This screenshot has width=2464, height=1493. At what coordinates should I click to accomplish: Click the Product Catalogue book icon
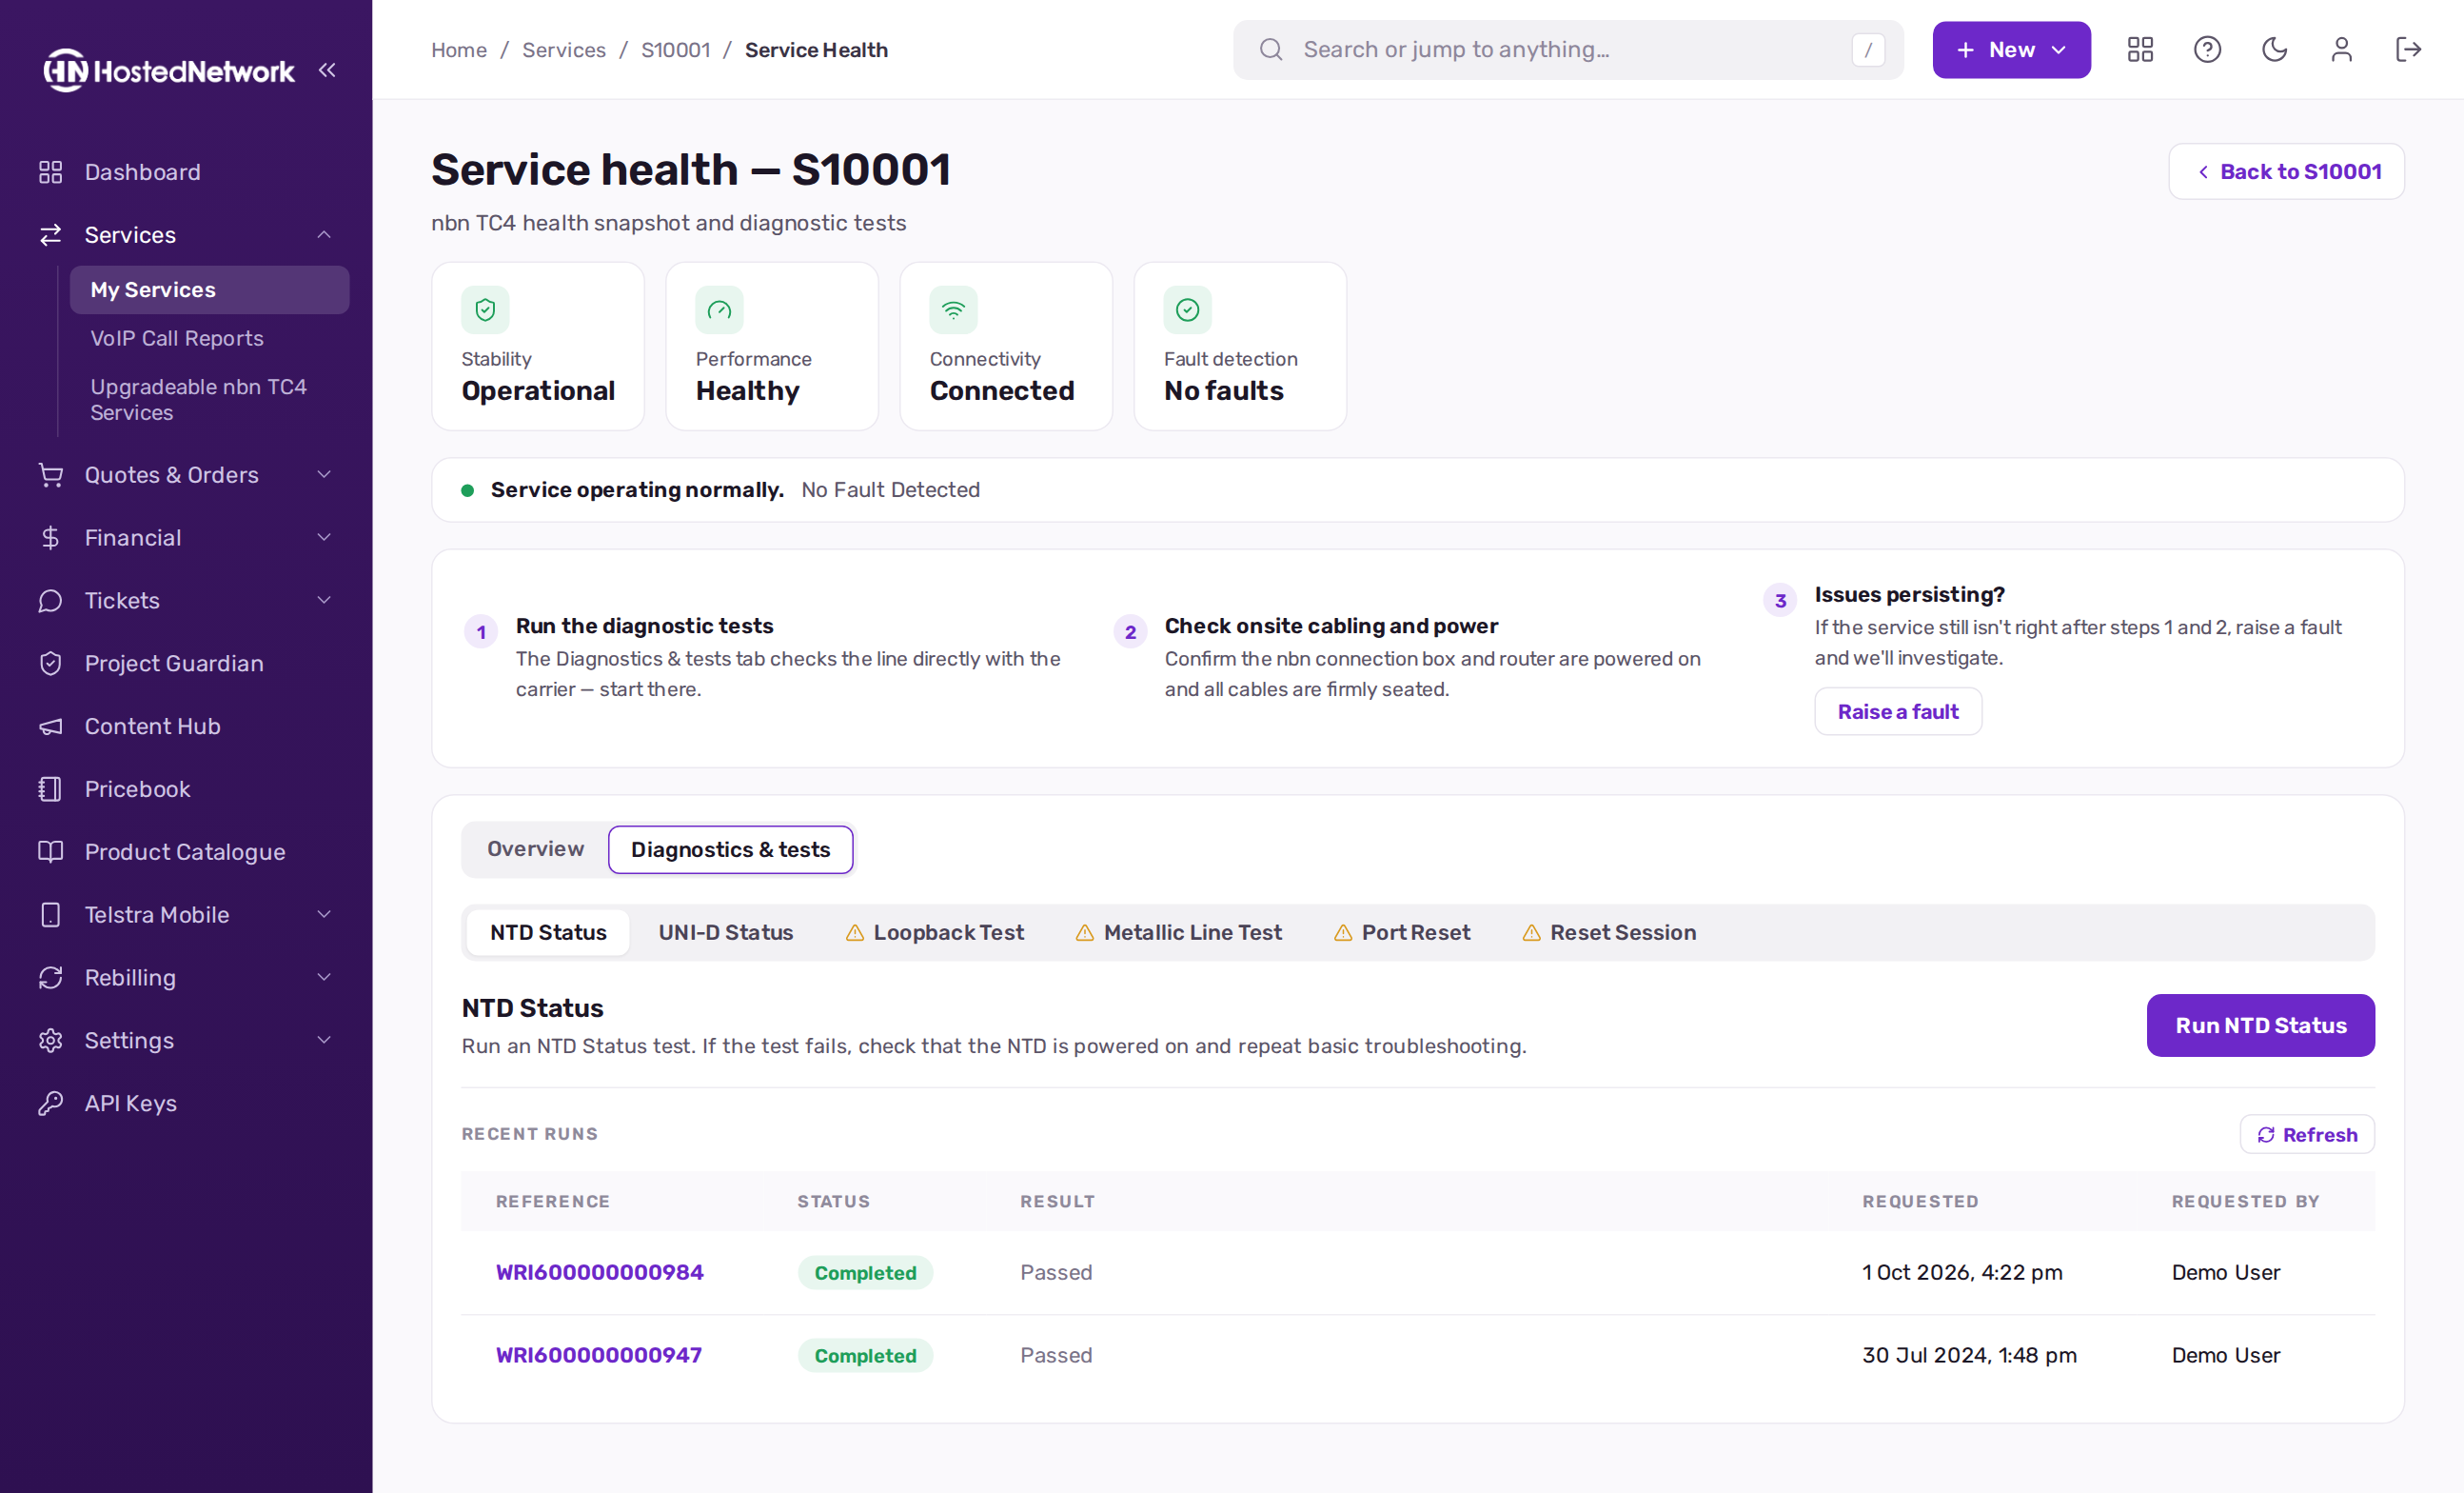click(50, 851)
